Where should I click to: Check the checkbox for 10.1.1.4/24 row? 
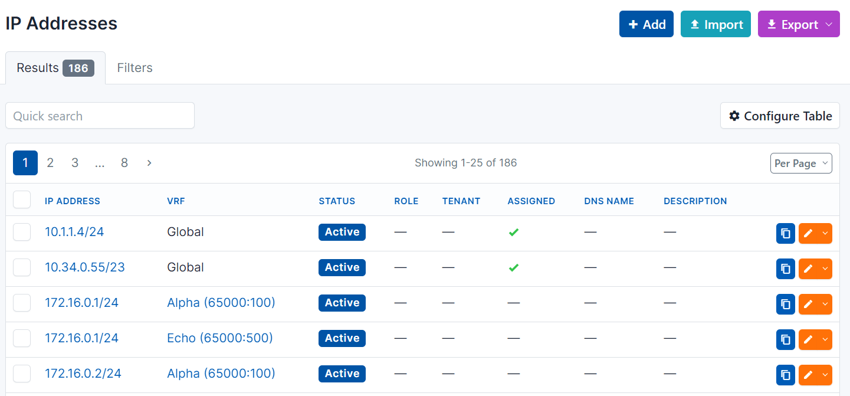click(x=22, y=232)
